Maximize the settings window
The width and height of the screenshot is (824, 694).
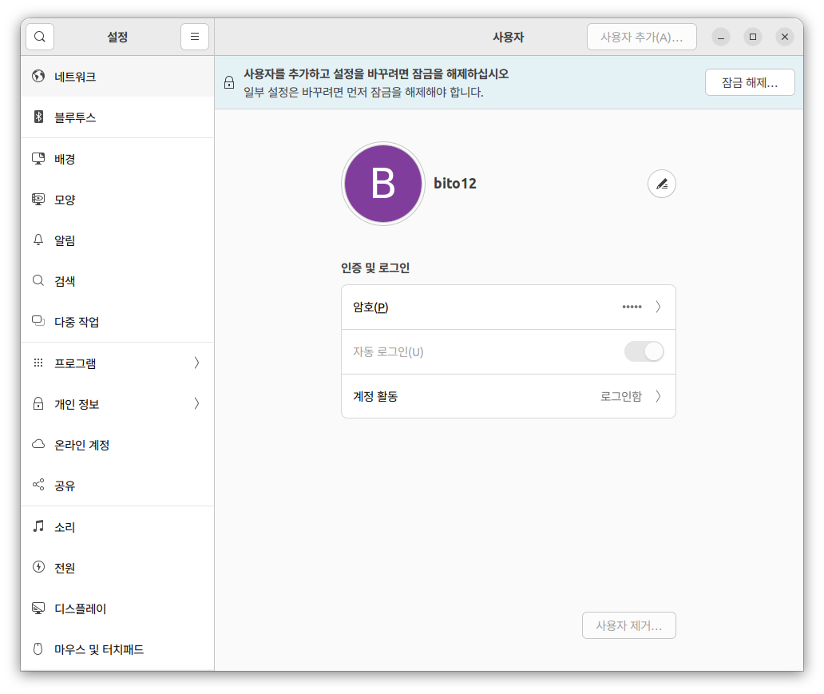click(x=752, y=37)
